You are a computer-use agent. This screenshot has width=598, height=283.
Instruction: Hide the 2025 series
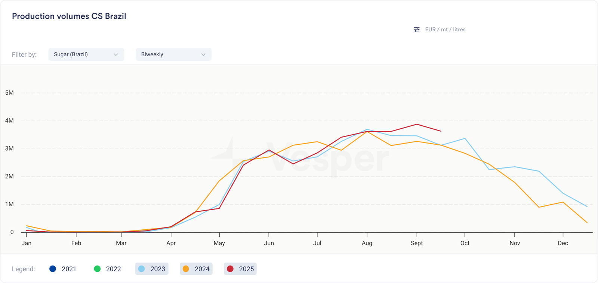point(240,269)
